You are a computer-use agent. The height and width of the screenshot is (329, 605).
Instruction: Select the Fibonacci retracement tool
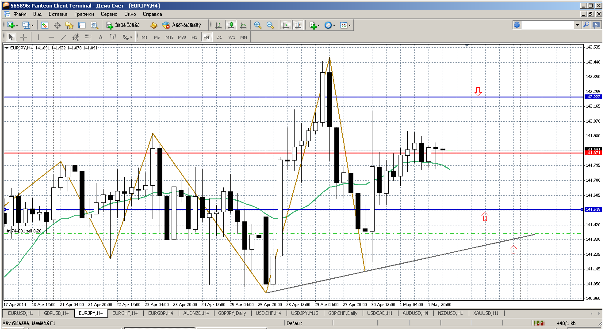click(88, 37)
